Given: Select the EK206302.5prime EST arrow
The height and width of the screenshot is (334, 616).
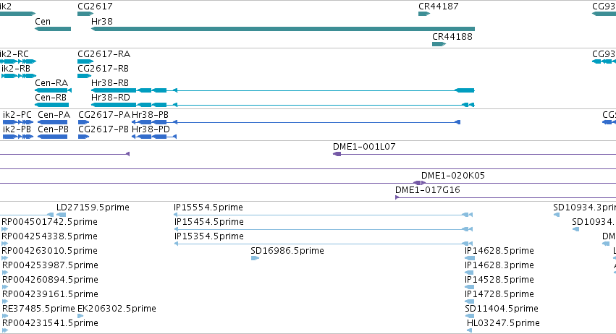Looking at the screenshot, I should coord(80,315).
